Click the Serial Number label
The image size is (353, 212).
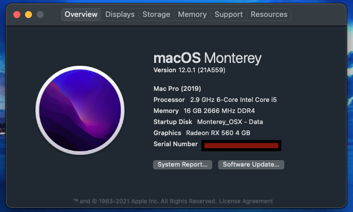coord(176,144)
